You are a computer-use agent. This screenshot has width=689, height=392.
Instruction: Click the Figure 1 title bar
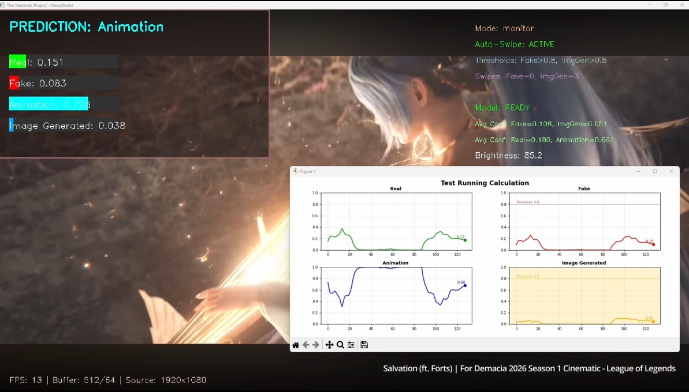[x=462, y=171]
